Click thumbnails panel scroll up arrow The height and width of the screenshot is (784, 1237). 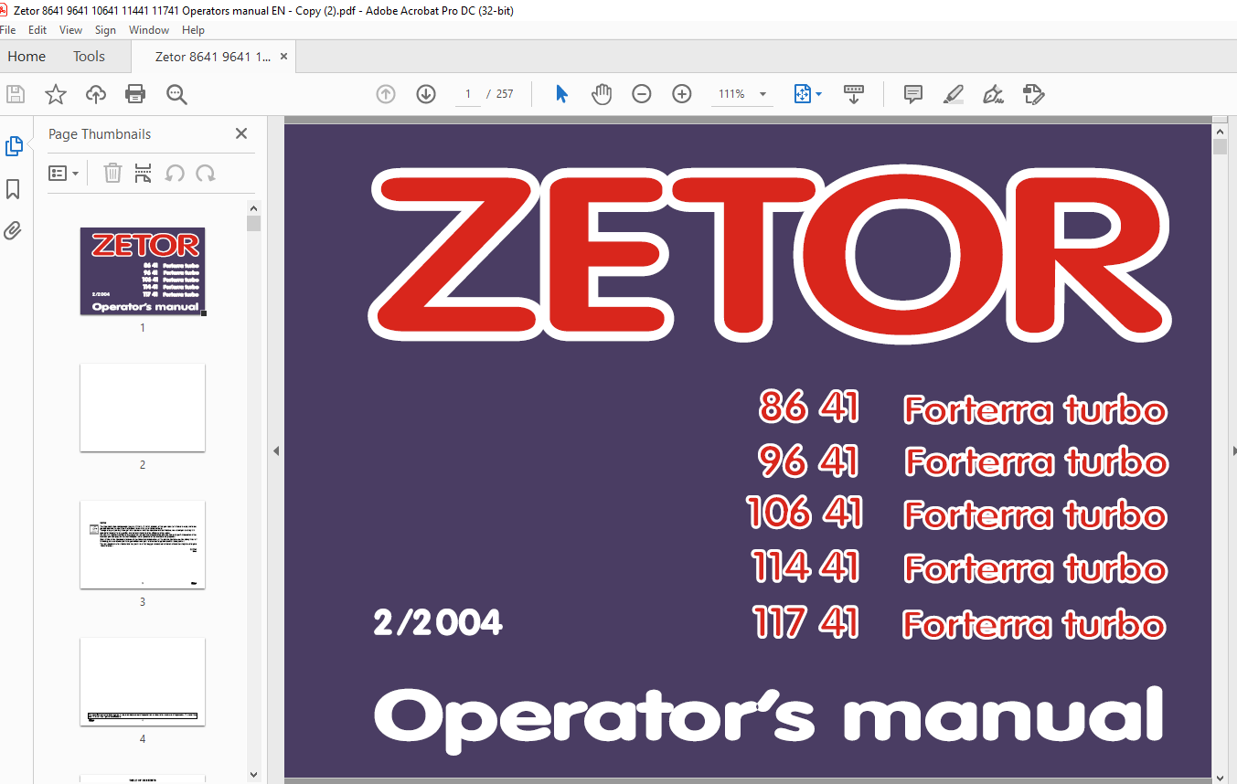pyautogui.click(x=254, y=208)
